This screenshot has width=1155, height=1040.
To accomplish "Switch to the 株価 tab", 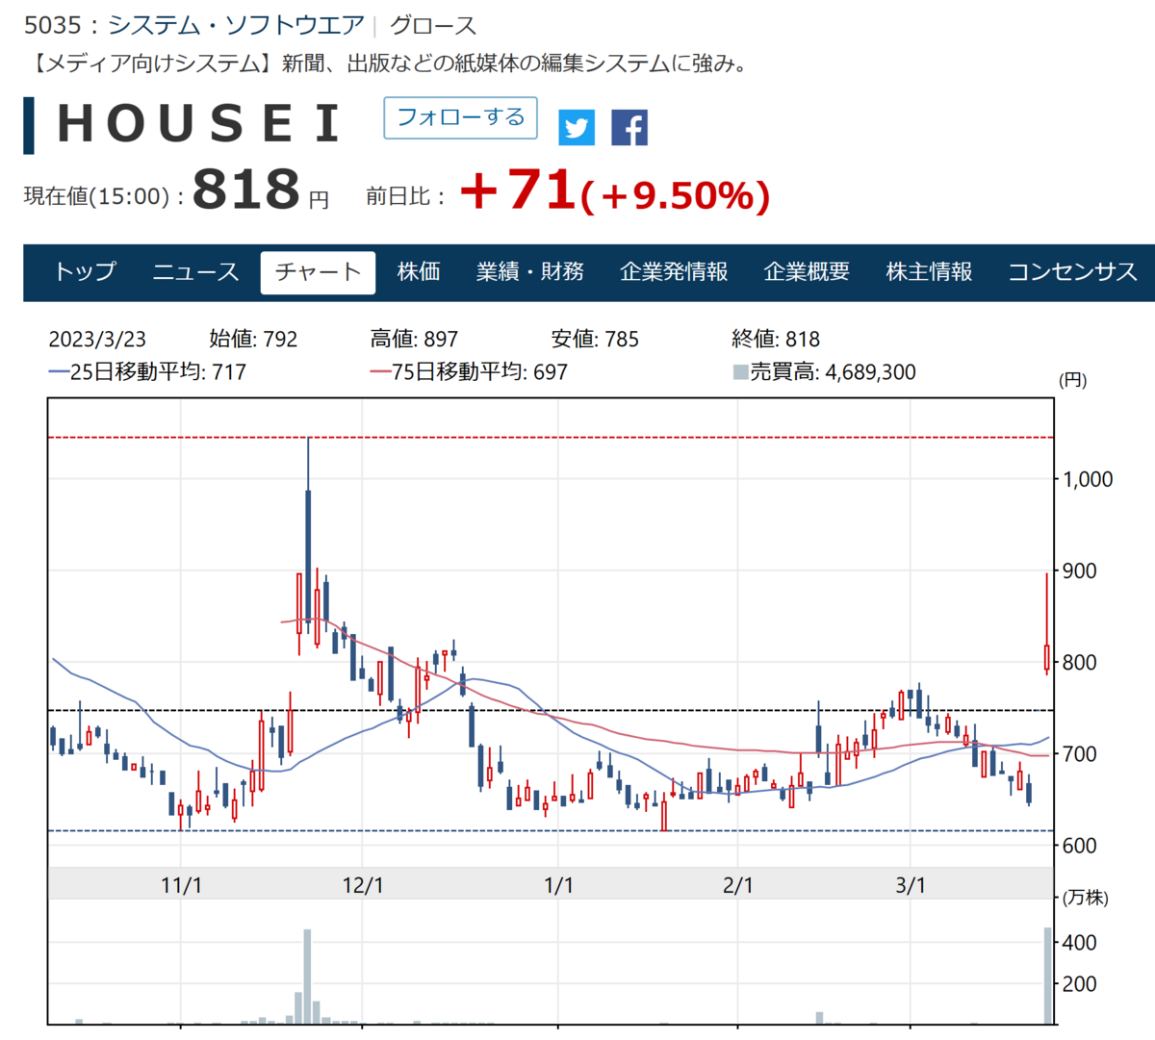I will coord(420,272).
